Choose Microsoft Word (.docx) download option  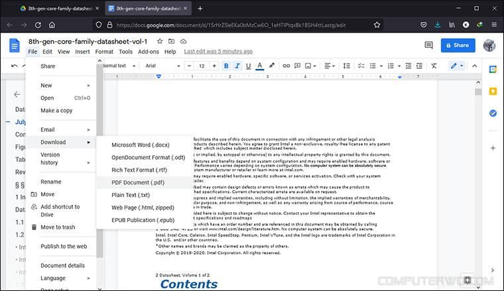(145, 145)
